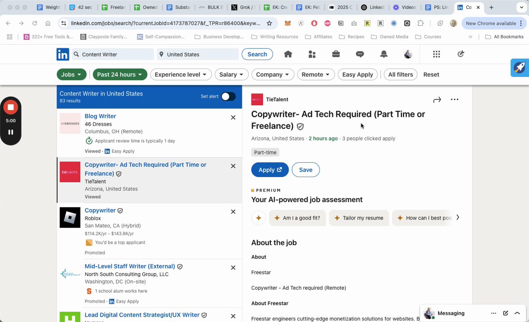The width and height of the screenshot is (529, 322).
Task: Toggle the Set alert switch
Action: point(228,97)
